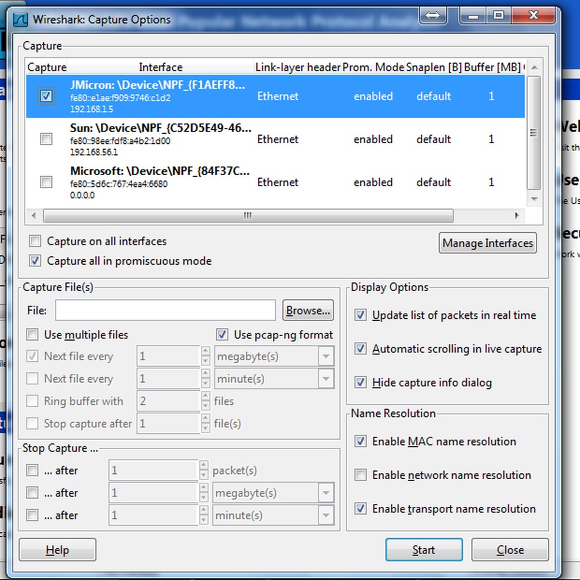Enable Capture on all interfaces
580x580 pixels.
[x=35, y=241]
